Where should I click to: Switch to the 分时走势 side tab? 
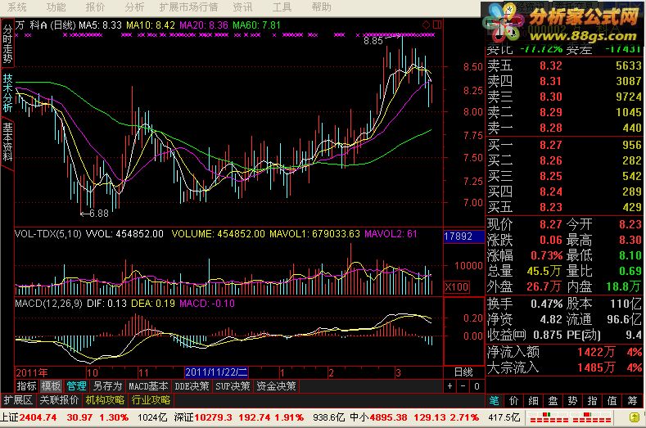[x=7, y=44]
